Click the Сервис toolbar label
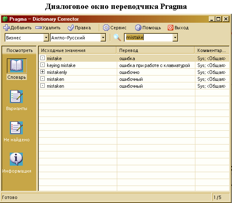The image size is (232, 203). point(118,28)
